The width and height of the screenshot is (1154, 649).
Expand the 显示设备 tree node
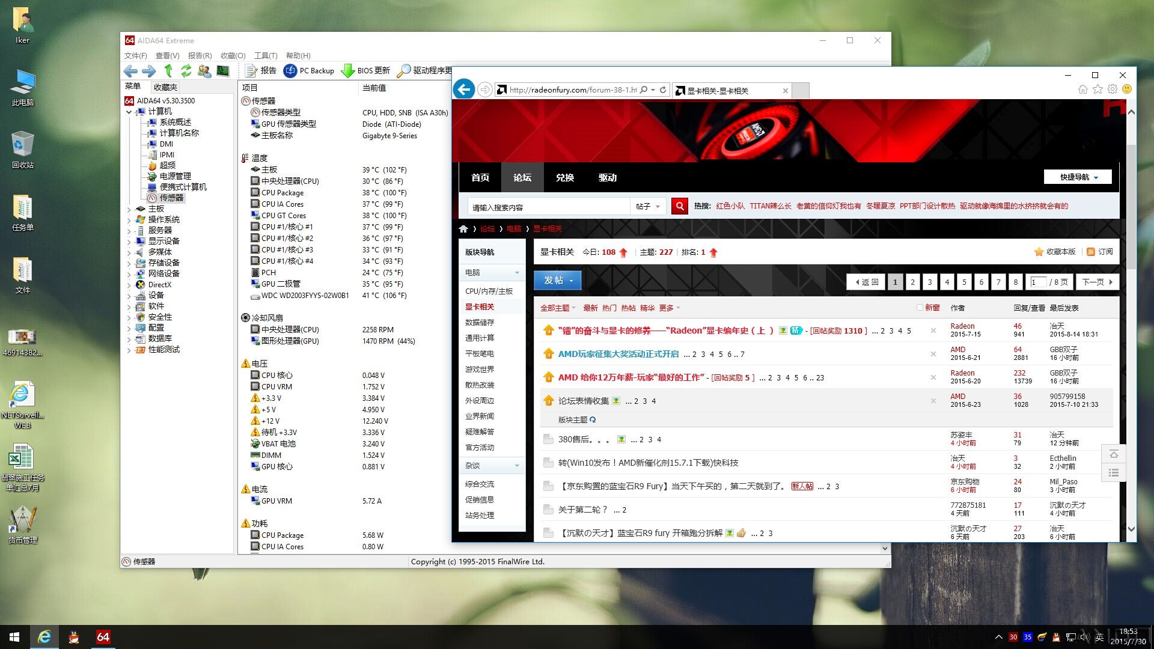tap(129, 242)
